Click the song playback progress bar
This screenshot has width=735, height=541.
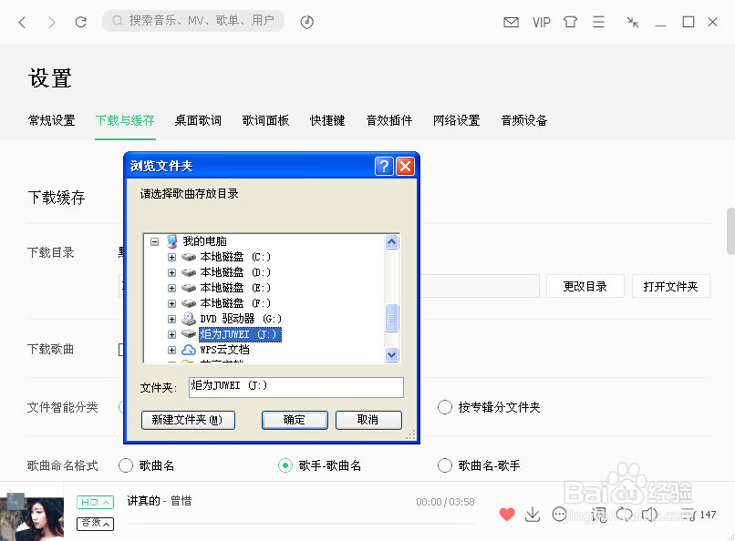(x=301, y=524)
